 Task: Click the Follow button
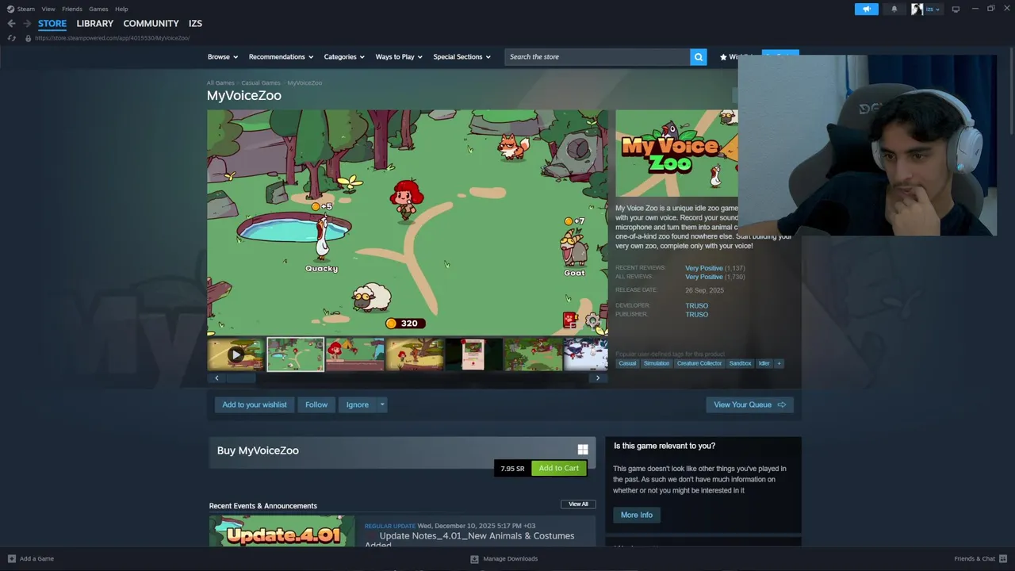coord(316,404)
